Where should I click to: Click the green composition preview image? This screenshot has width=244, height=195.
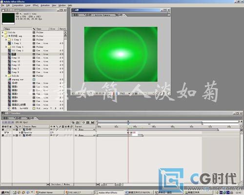point(121,54)
